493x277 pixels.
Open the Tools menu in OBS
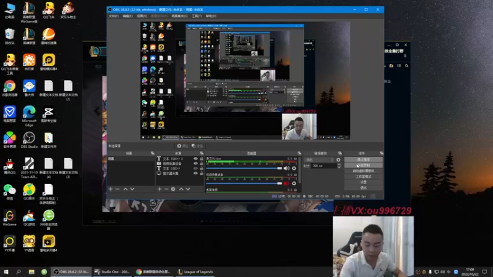197,16
